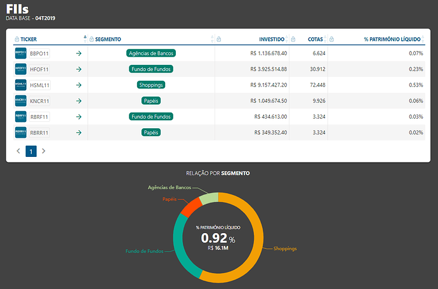Open HFOF11 details via its arrow icon
The height and width of the screenshot is (289, 438).
[x=79, y=69]
